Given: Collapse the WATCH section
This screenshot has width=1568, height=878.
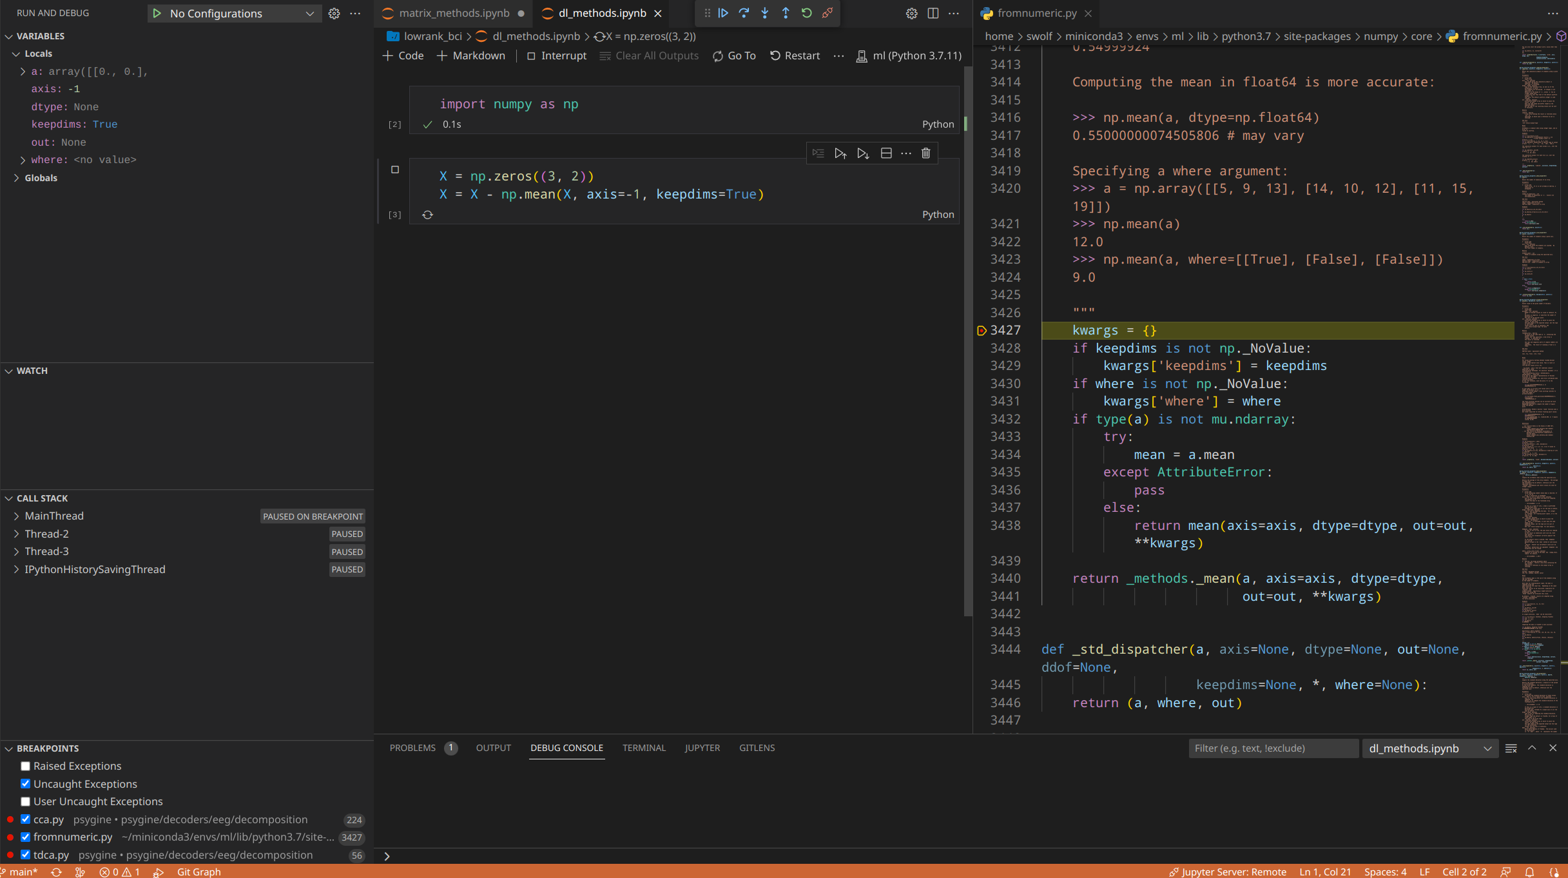Looking at the screenshot, I should [9, 371].
